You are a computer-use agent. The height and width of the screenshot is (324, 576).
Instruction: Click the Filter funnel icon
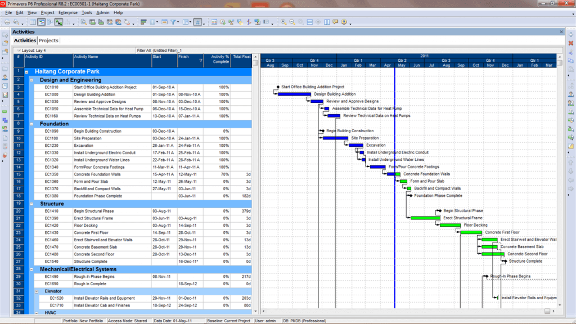[x=173, y=22]
